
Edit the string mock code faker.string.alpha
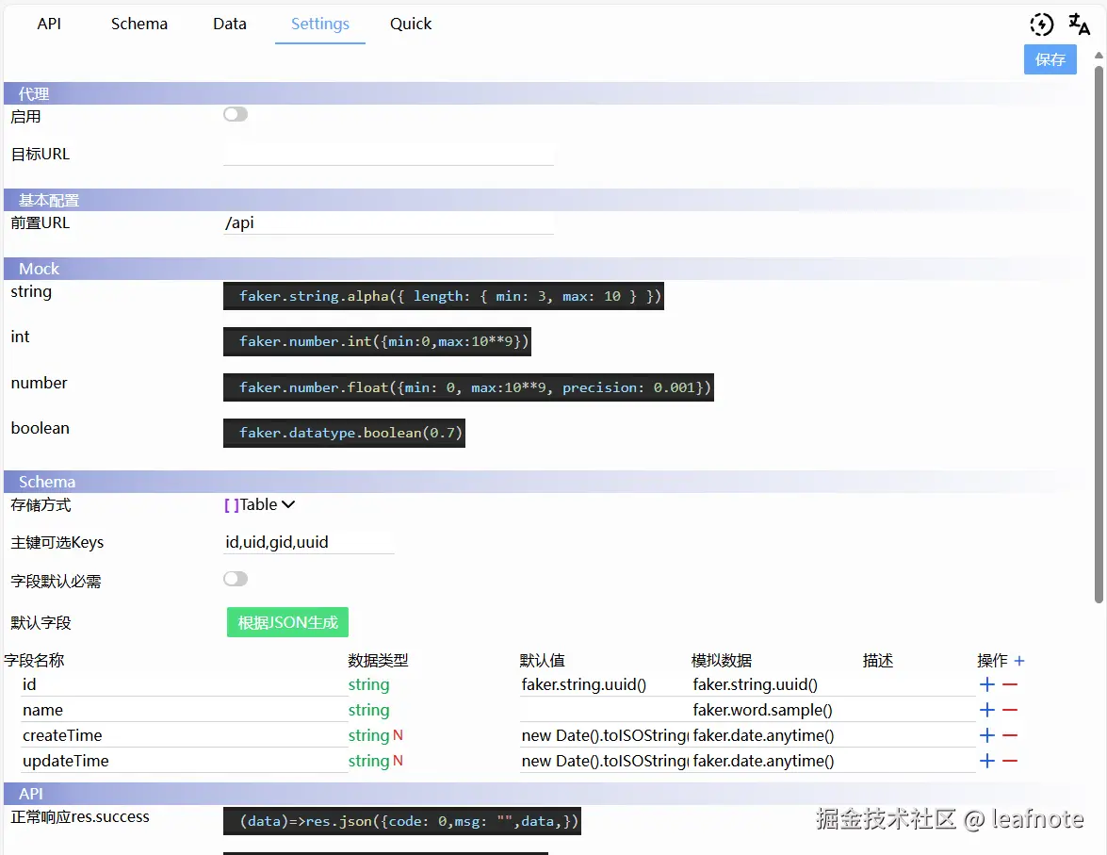point(444,296)
